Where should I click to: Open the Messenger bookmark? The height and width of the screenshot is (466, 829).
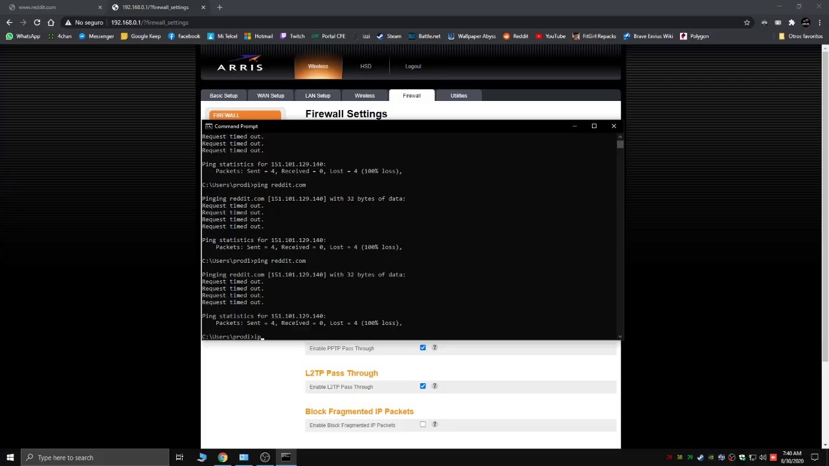(x=97, y=36)
